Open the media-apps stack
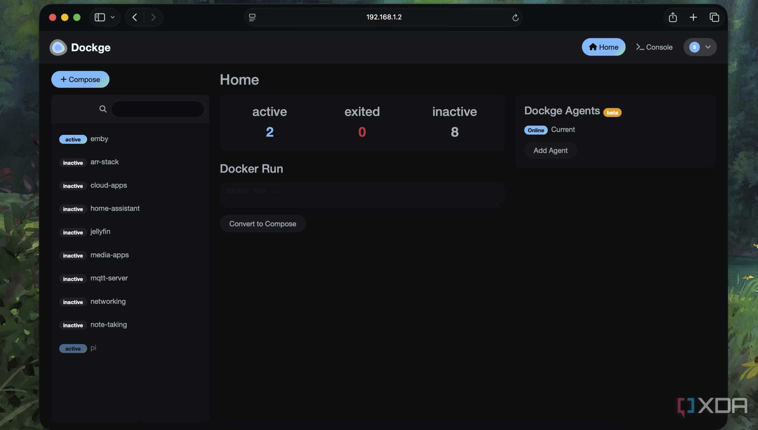This screenshot has height=430, width=758. pos(130,255)
